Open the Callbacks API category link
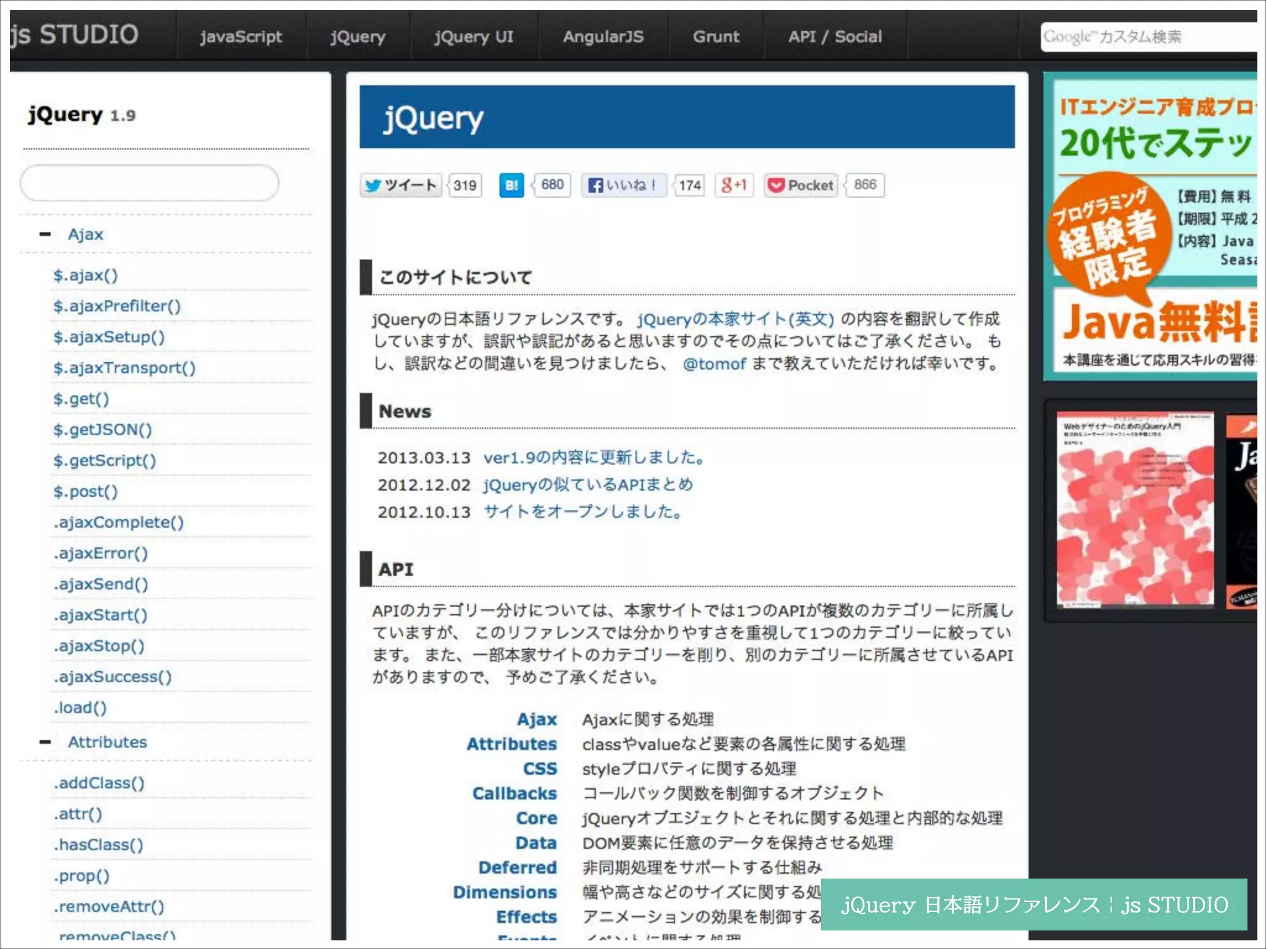 (515, 794)
